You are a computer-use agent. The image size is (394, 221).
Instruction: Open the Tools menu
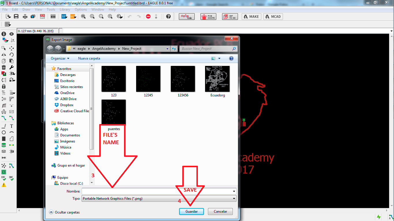tap(51, 9)
